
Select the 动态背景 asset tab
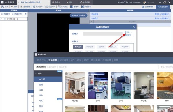(x=64, y=60)
